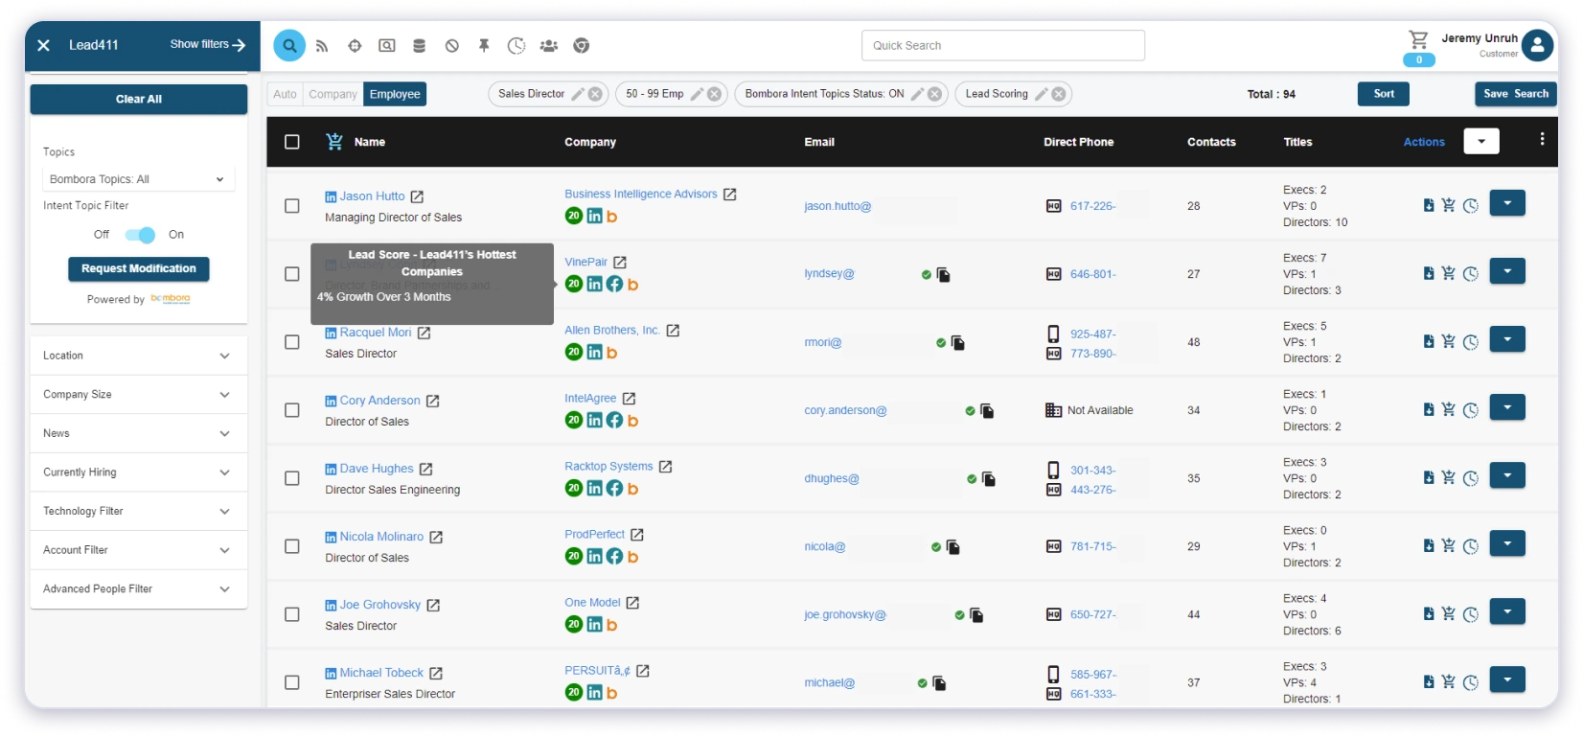The image size is (1583, 737).
Task: Tick the select-all checkbox in table header
Action: pos(292,142)
